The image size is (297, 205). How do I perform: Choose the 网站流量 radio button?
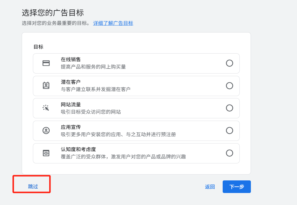coord(229,108)
